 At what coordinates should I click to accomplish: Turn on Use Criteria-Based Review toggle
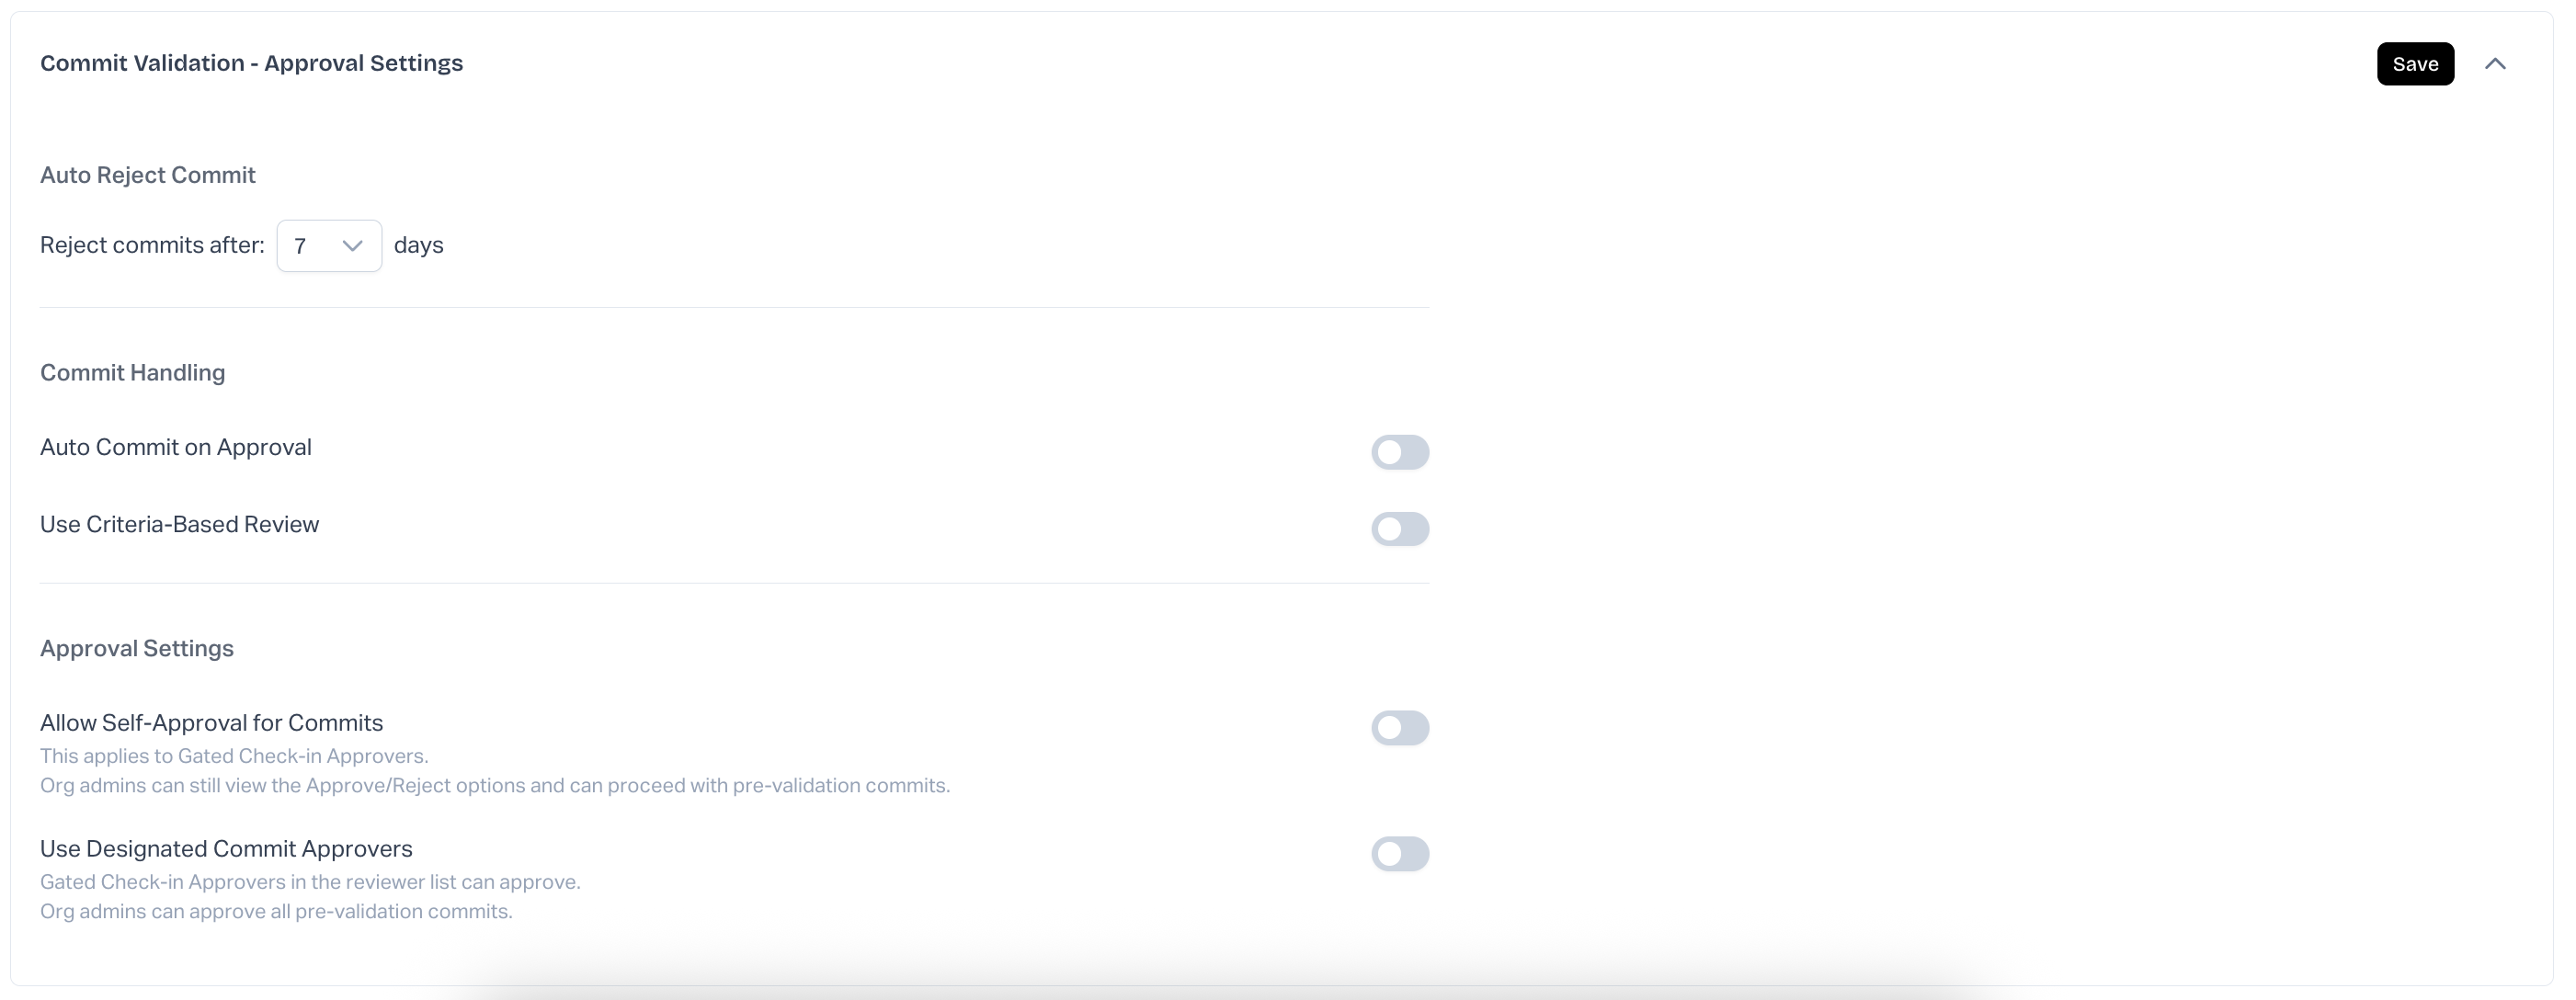(1400, 529)
